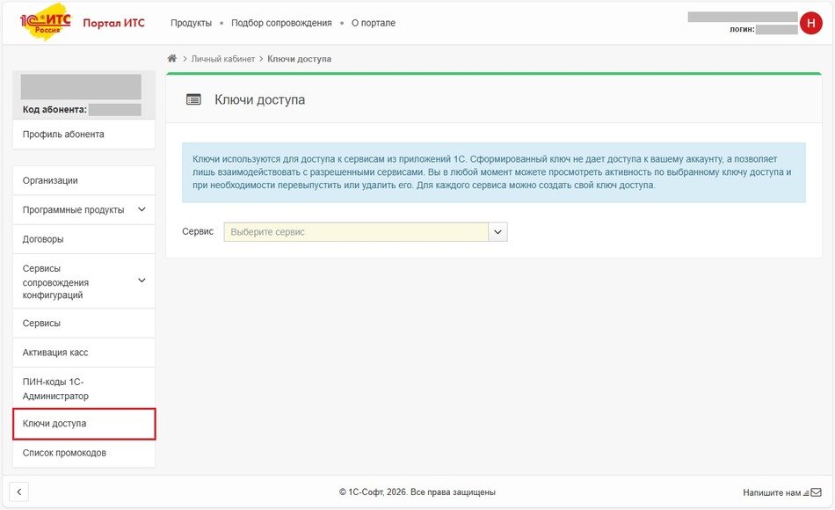The width and height of the screenshot is (835, 510).
Task: Open Подбор сопровождения in top menu
Action: click(281, 23)
